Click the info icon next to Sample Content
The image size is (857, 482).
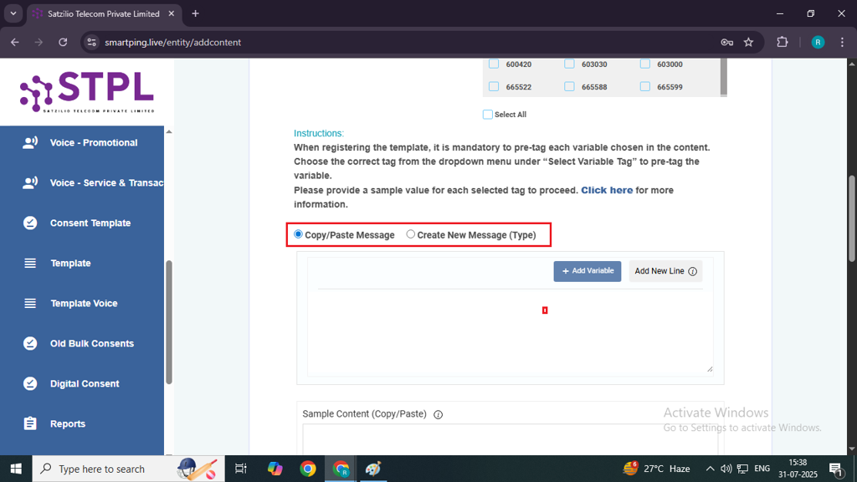(438, 415)
